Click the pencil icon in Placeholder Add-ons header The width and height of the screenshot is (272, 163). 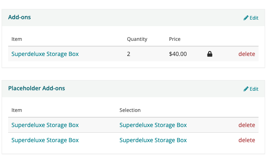pos(246,89)
